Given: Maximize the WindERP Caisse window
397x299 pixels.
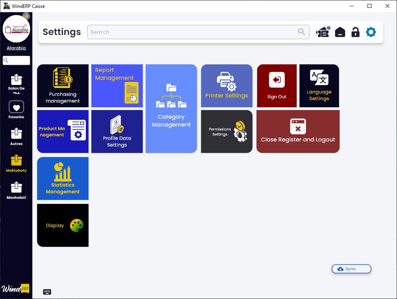Looking at the screenshot, I should coord(369,6).
